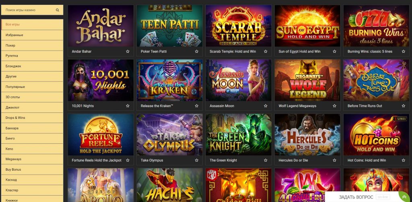Click the casino game search field

32,10
